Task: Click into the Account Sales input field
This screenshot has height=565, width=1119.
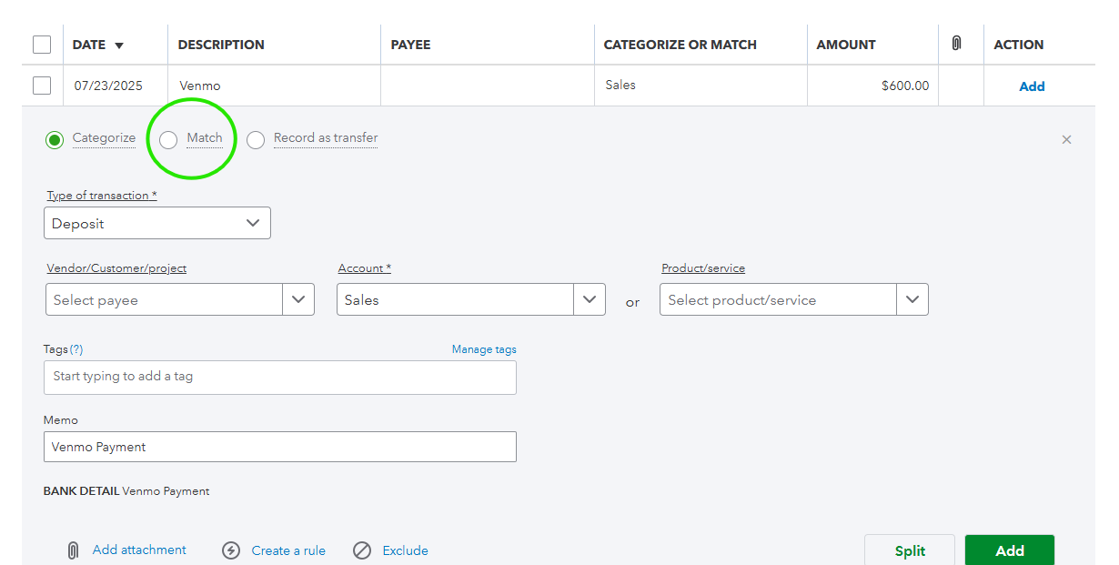Action: point(455,299)
